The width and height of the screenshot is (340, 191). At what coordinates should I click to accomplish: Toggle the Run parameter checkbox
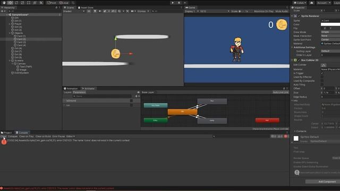[131, 105]
